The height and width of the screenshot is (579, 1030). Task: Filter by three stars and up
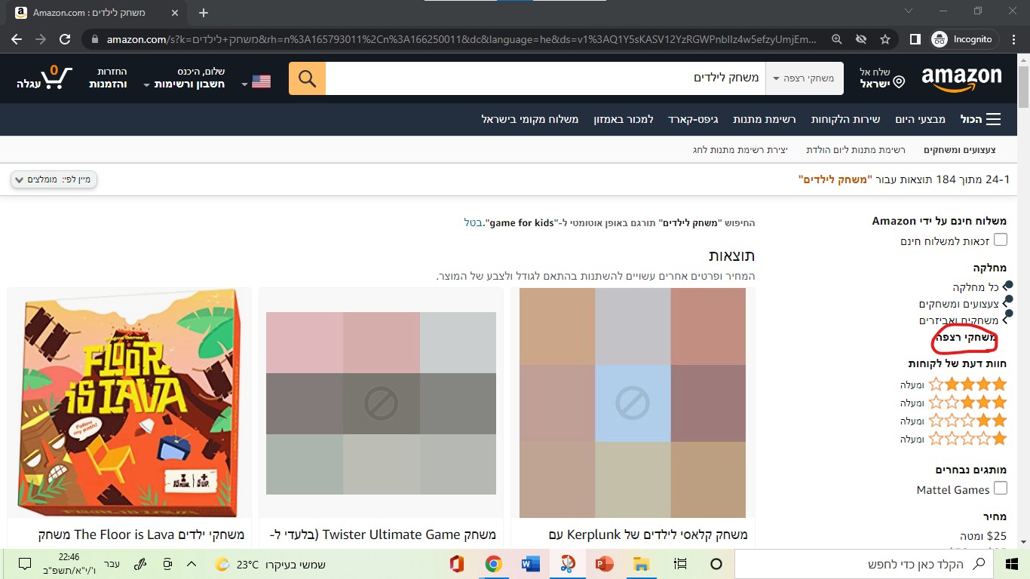click(x=953, y=403)
